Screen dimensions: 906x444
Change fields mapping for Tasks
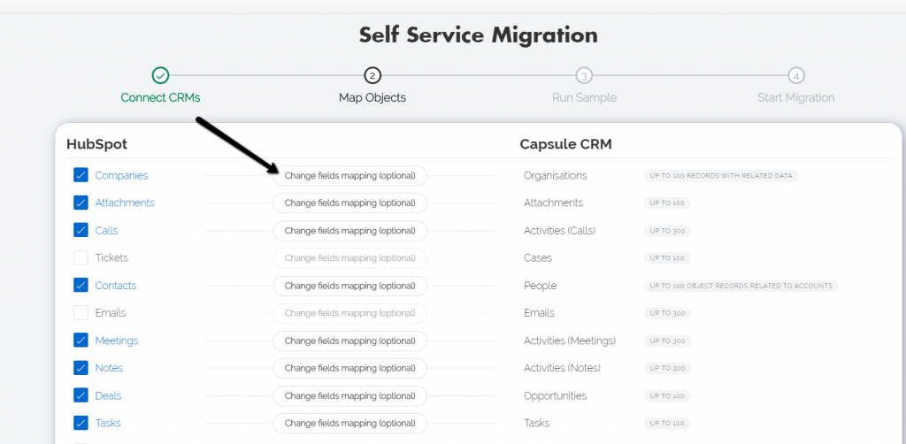click(349, 423)
